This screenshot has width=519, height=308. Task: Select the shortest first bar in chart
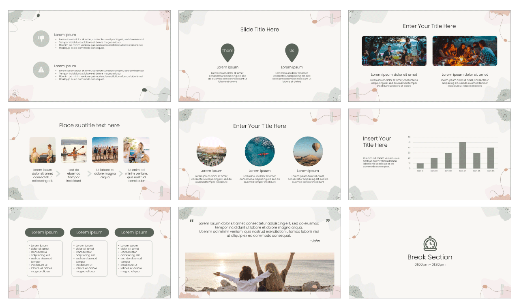point(420,166)
